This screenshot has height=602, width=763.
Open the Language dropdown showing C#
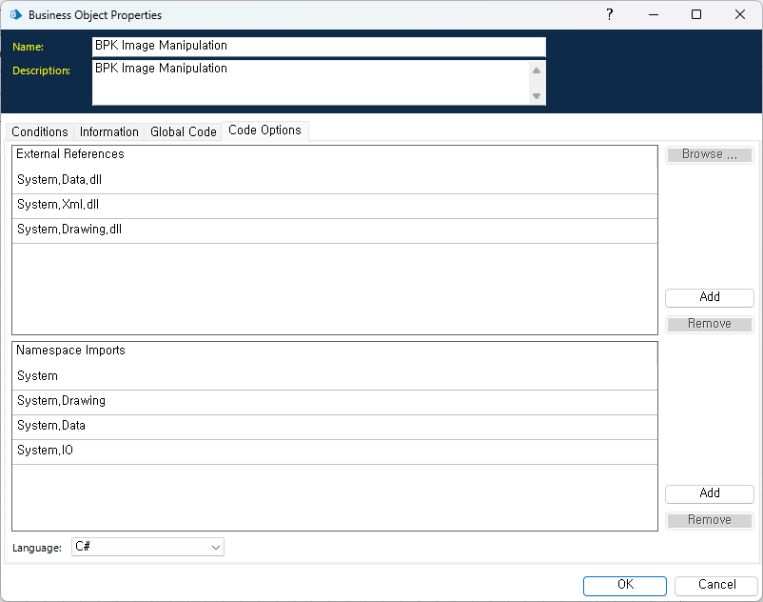coord(147,547)
